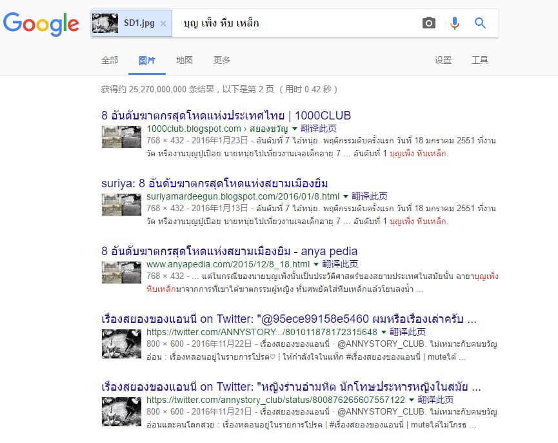
Task: Click 翻译此页 for anyapedia result
Action: tap(340, 264)
